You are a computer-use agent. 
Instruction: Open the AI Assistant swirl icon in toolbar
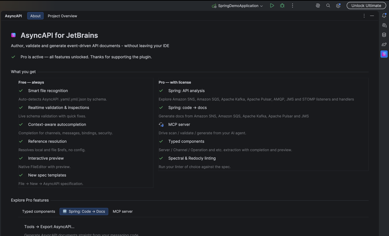[318, 5]
